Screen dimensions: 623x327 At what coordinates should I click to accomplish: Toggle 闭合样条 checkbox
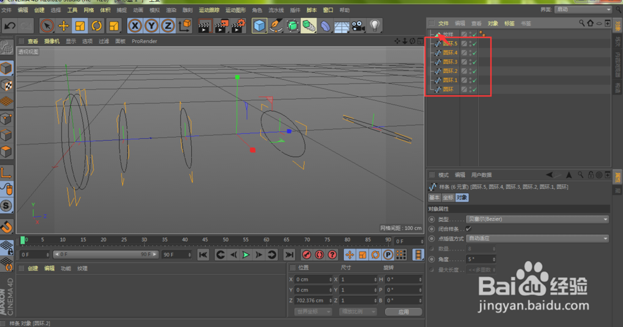point(468,229)
